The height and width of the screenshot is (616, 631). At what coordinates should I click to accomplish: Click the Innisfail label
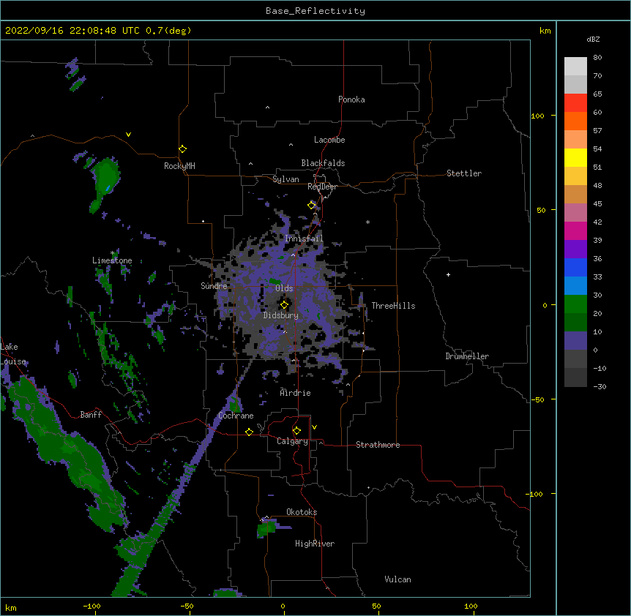pos(304,238)
